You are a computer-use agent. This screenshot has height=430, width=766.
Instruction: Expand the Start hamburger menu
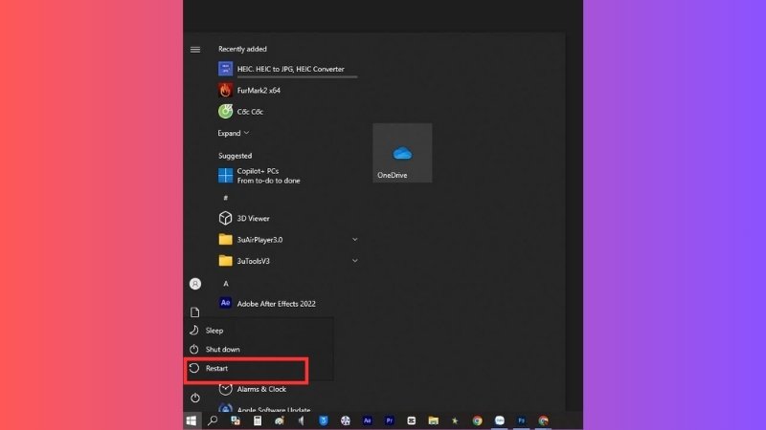[x=195, y=50]
